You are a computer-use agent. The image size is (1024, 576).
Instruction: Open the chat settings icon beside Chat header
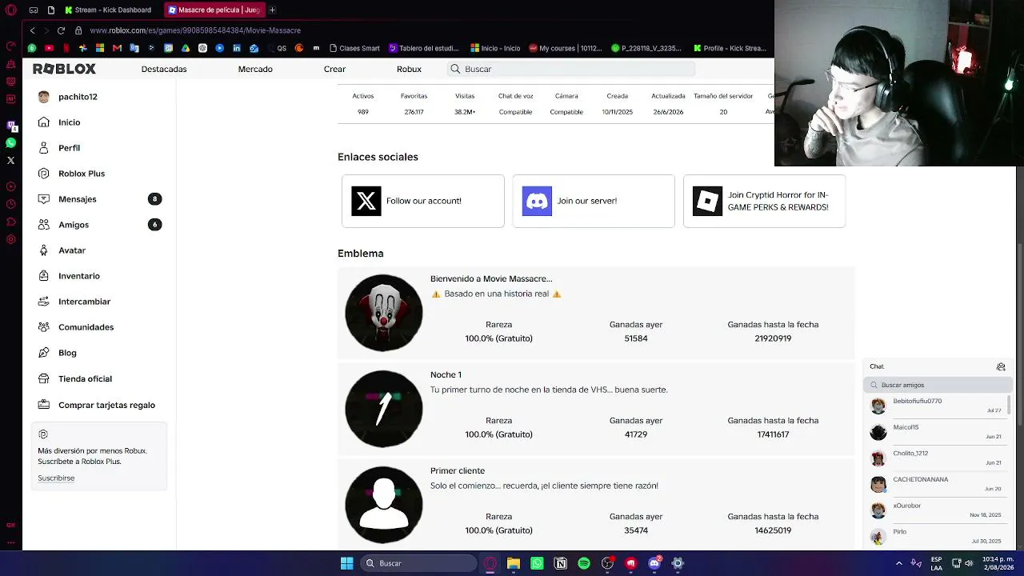pos(1001,366)
